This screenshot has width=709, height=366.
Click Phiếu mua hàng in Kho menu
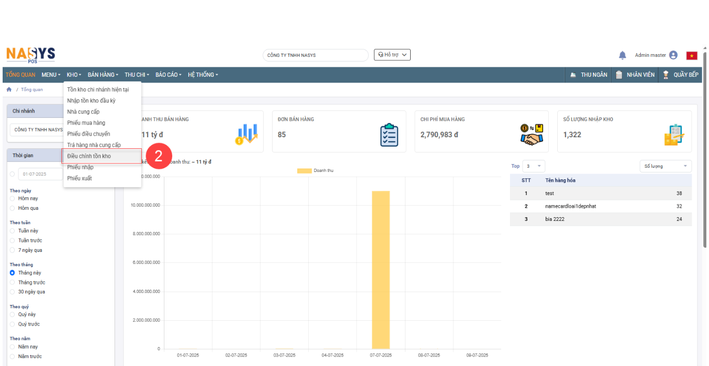(86, 123)
